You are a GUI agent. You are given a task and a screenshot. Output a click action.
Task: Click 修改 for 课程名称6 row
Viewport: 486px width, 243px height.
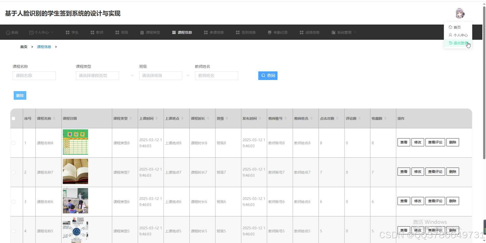tap(418, 201)
